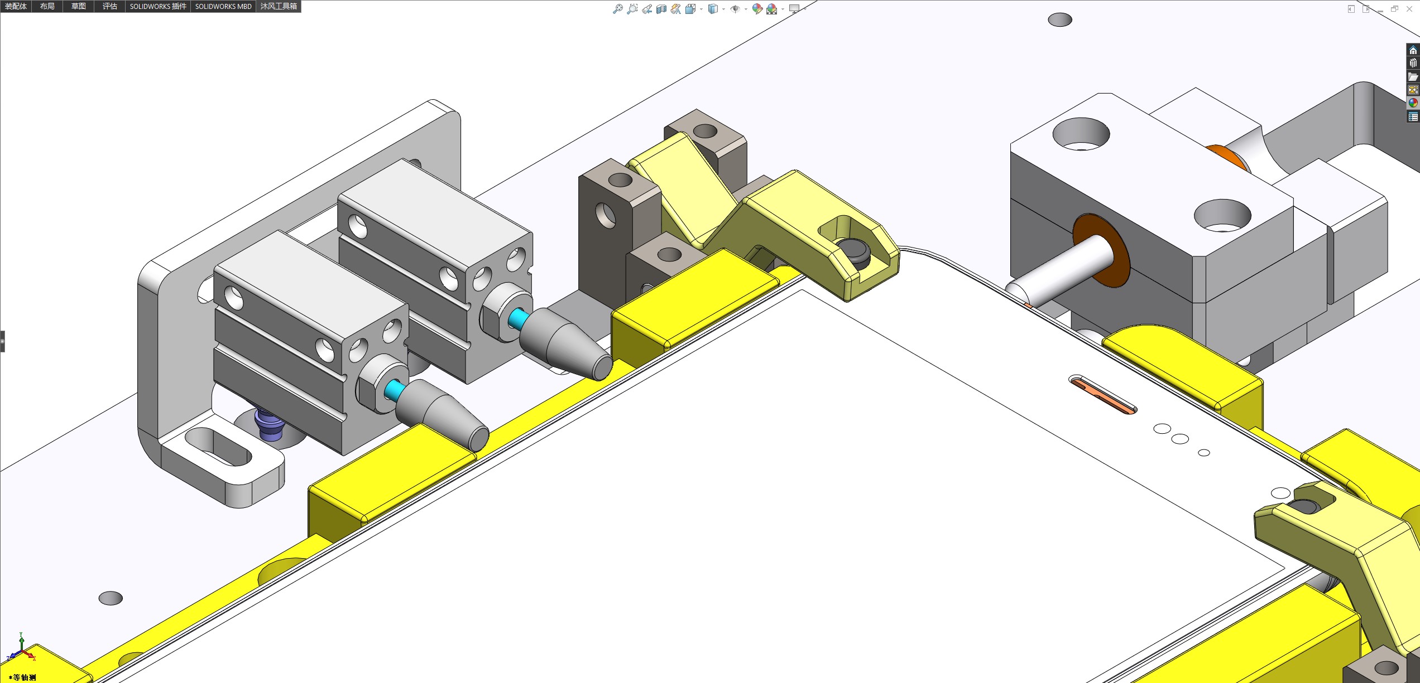The image size is (1420, 683).
Task: Toggle Hide/Show Items eye icon
Action: [735, 9]
